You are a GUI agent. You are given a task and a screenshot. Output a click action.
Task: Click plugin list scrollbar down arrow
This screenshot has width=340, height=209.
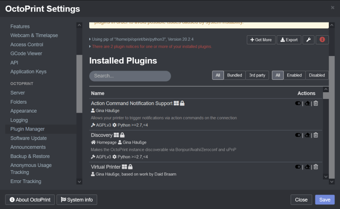pyautogui.click(x=326, y=176)
